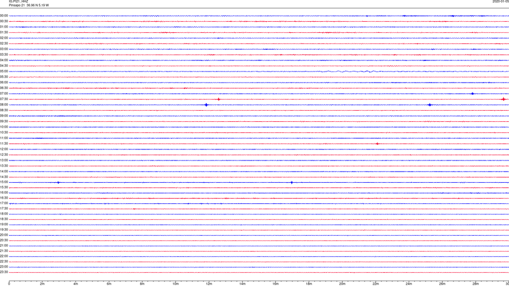
Task: Select the blue 15:00 event spike near 3m
Action: pyautogui.click(x=58, y=183)
